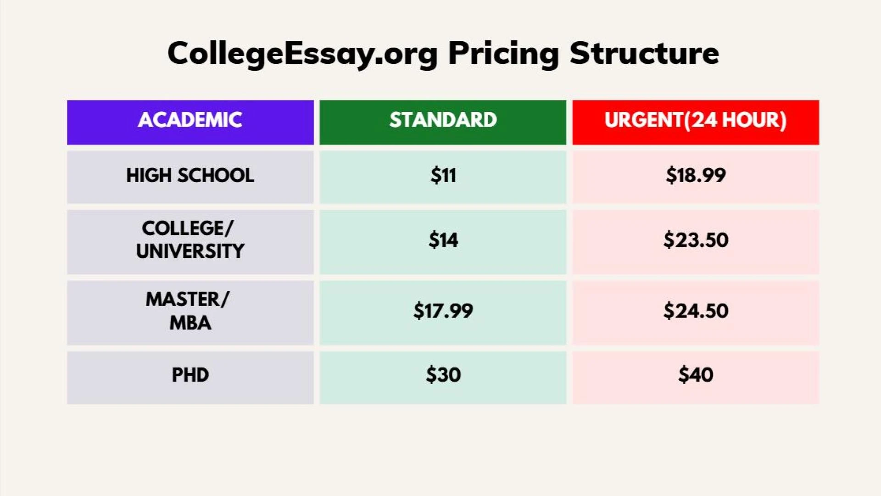Viewport: 881px width, 496px height.
Task: Select the red URGENT(24 HOUR) header
Action: coord(696,123)
